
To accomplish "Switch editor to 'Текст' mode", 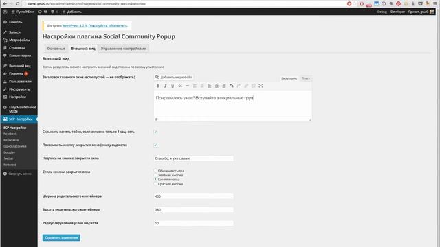I will 306,78.
